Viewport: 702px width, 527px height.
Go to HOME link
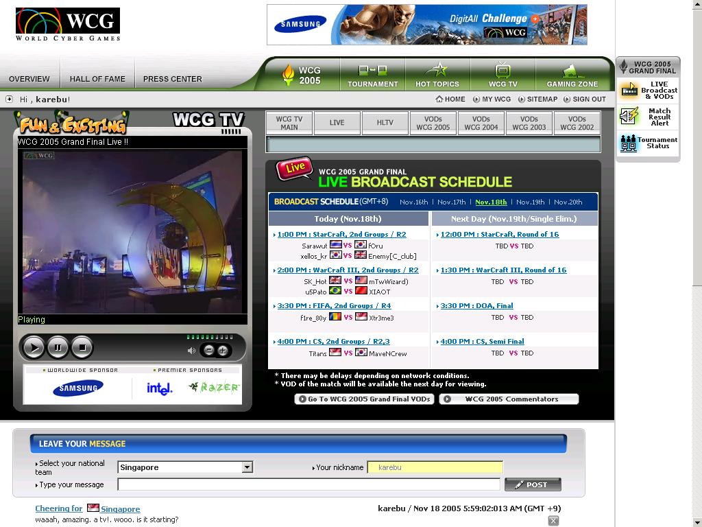[450, 99]
